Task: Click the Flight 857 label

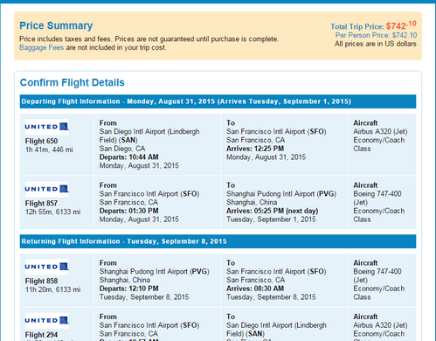Action: click(x=41, y=204)
